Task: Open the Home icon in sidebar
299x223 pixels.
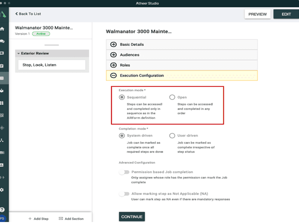Action: coord(2,29)
